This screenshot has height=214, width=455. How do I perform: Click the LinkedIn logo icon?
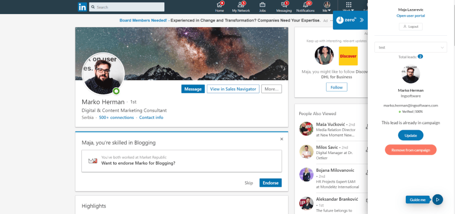click(x=82, y=7)
